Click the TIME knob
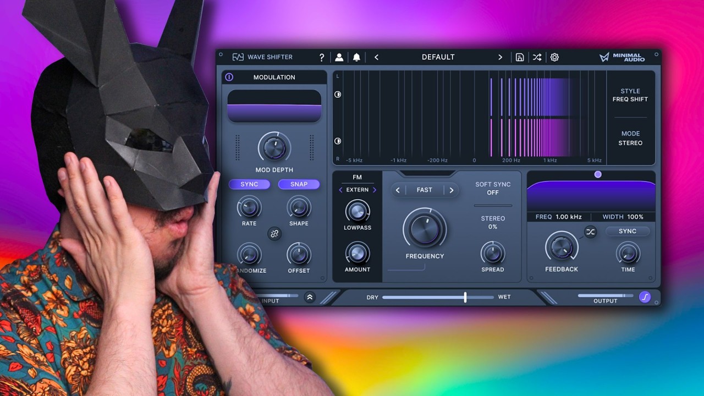This screenshot has width=704, height=396. click(628, 253)
